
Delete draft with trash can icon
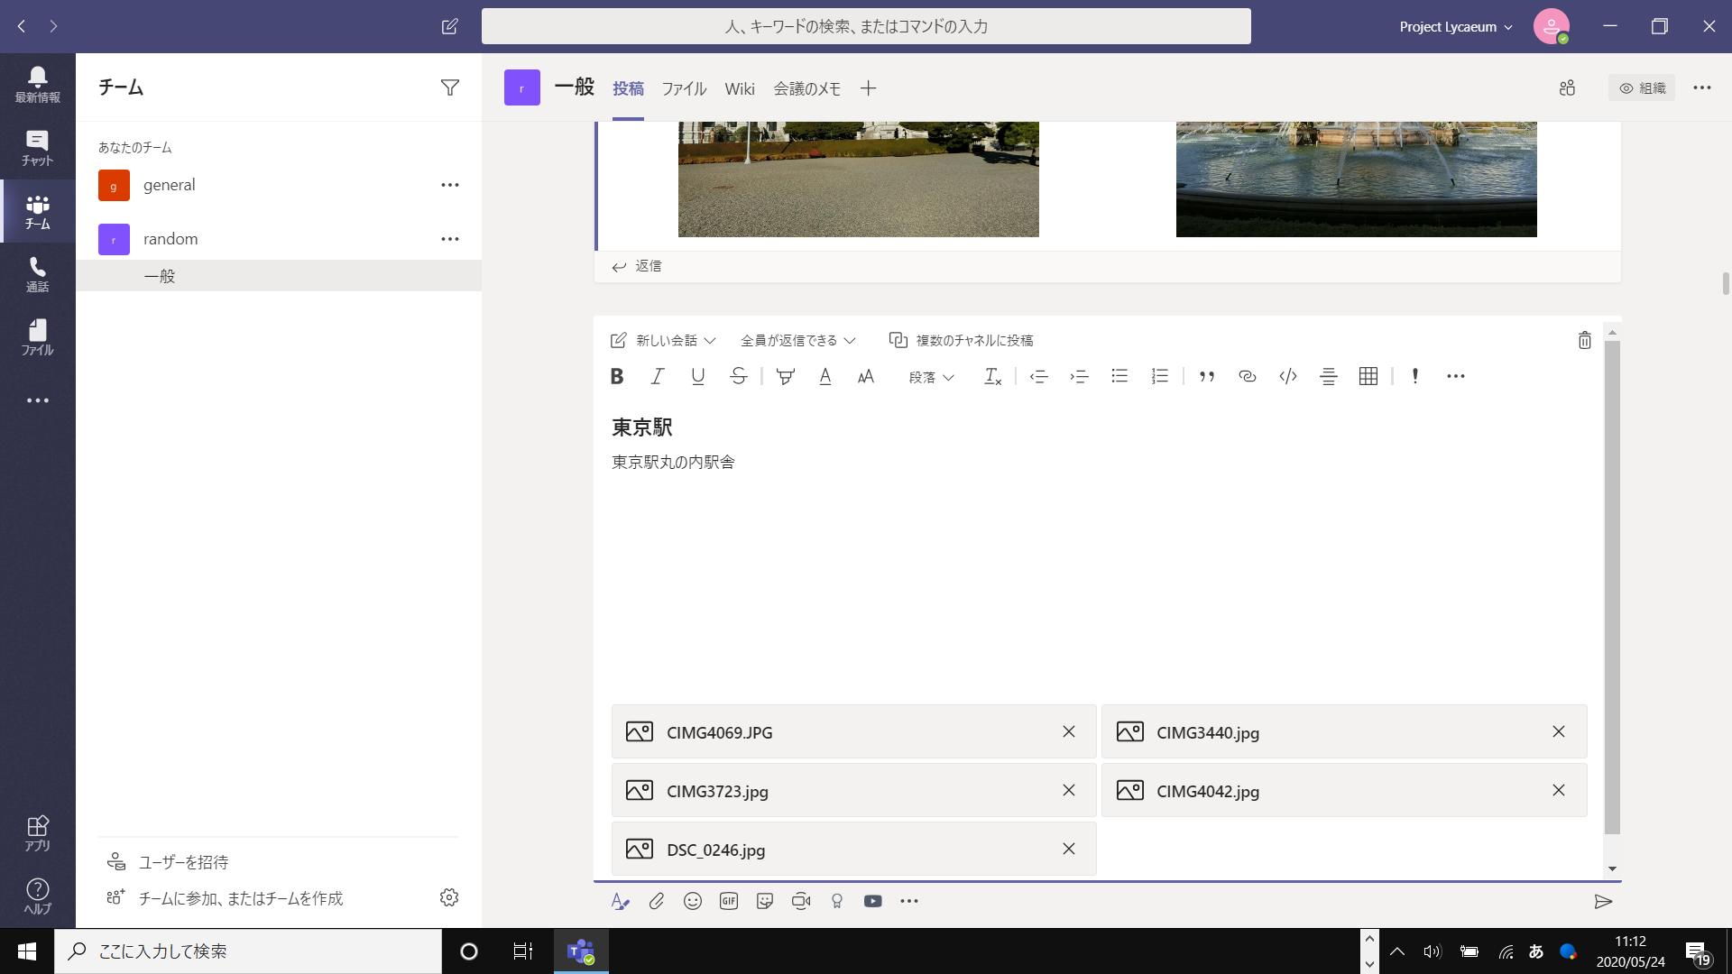coord(1584,340)
